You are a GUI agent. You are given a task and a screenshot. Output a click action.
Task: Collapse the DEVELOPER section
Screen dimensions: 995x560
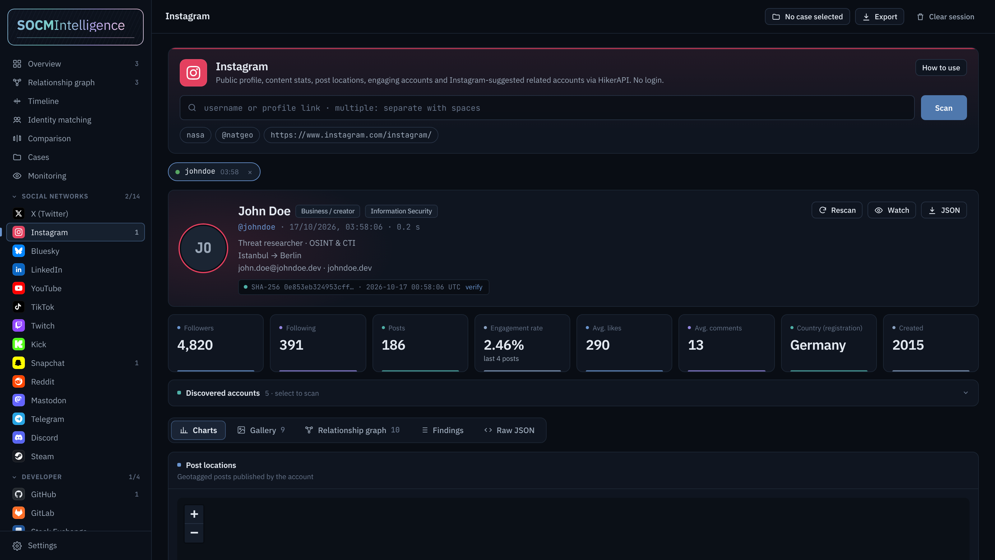tap(75, 477)
